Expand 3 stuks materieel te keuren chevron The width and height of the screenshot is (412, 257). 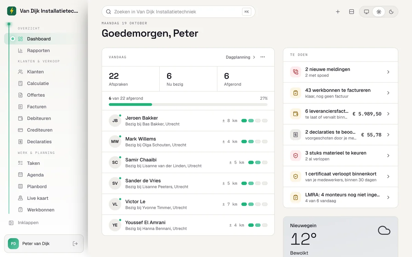point(388,156)
